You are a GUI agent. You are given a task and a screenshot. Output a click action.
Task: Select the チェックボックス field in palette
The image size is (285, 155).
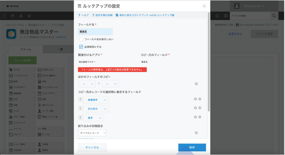pyautogui.click(x=50, y=87)
